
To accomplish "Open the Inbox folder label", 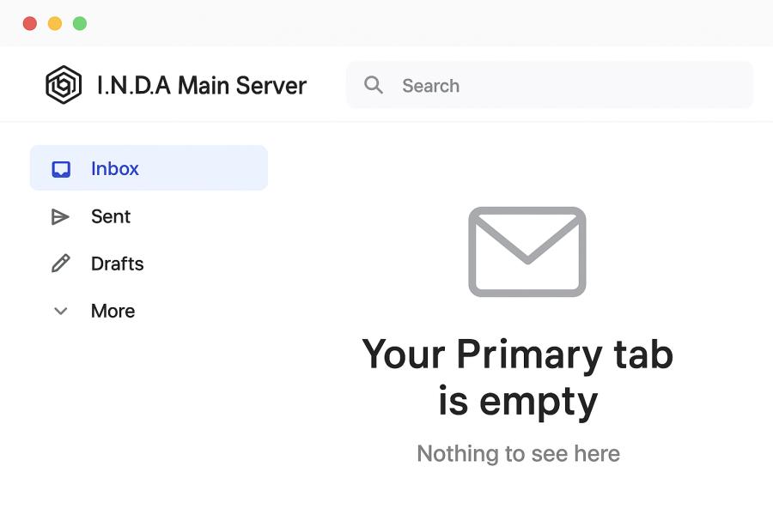I will (115, 169).
